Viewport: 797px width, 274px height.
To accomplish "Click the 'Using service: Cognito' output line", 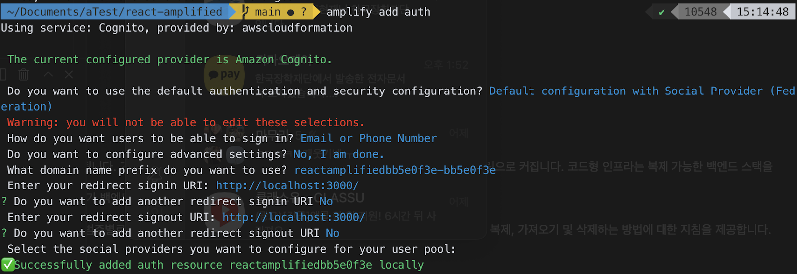I will (x=177, y=28).
